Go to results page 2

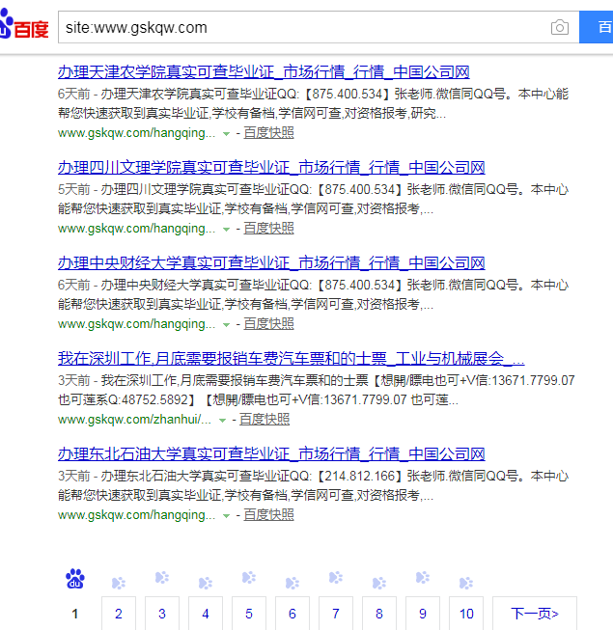coord(119,614)
